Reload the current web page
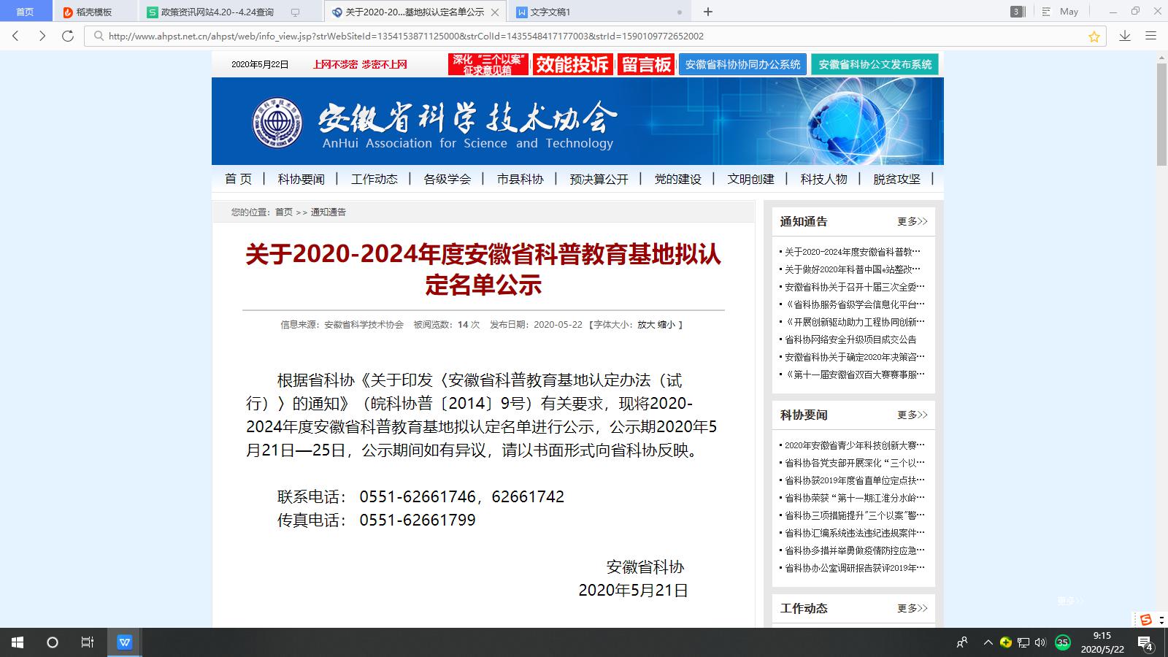The image size is (1168, 657). coord(68,36)
